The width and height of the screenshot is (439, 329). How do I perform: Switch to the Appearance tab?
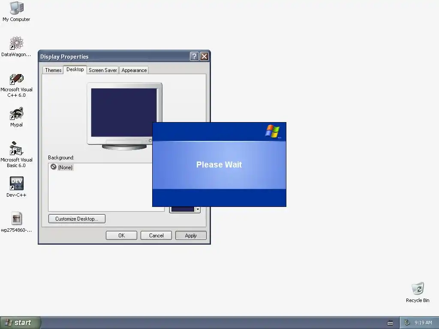134,70
